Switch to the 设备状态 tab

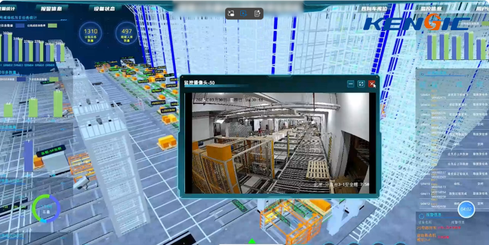coord(105,9)
